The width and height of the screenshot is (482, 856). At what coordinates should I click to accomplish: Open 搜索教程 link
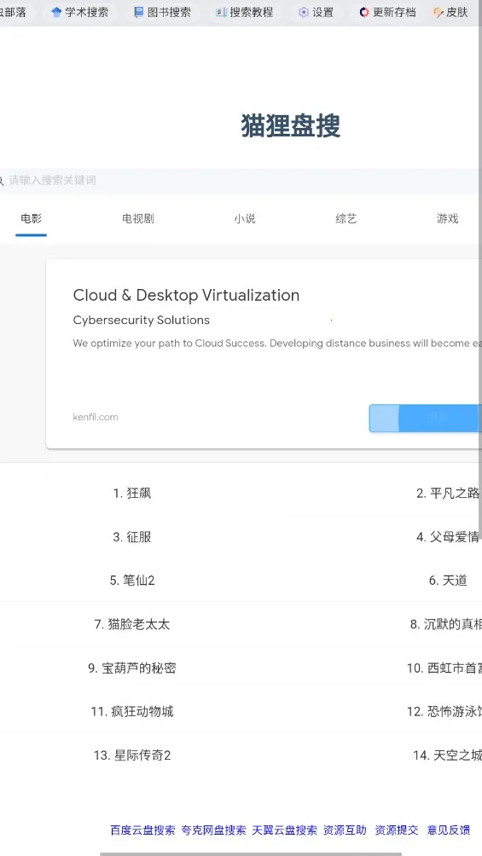click(244, 12)
